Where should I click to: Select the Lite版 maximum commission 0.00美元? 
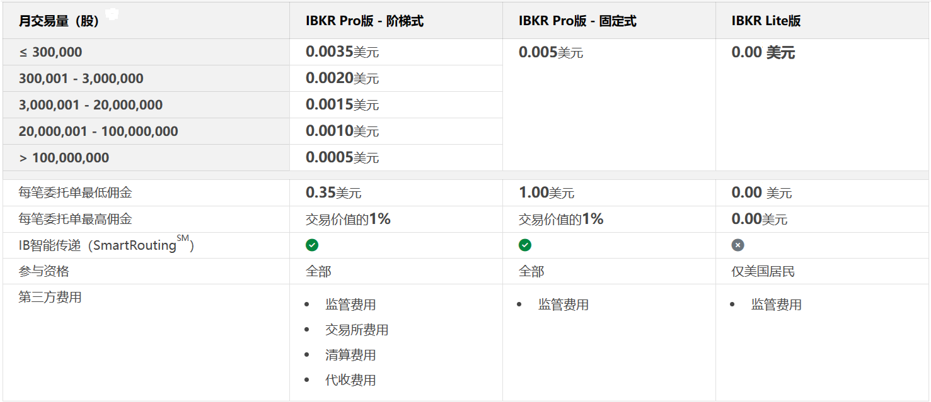pyautogui.click(x=760, y=220)
